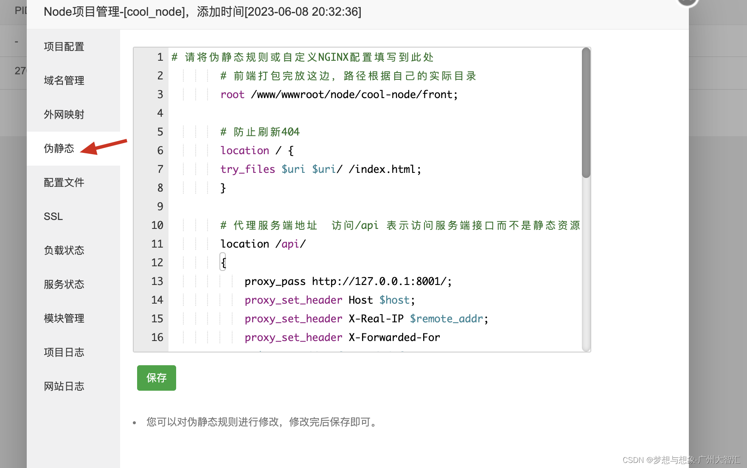The width and height of the screenshot is (747, 468).
Task: Click the proxy_pass http://127.0.0.1:8001/ line
Action: click(x=348, y=282)
